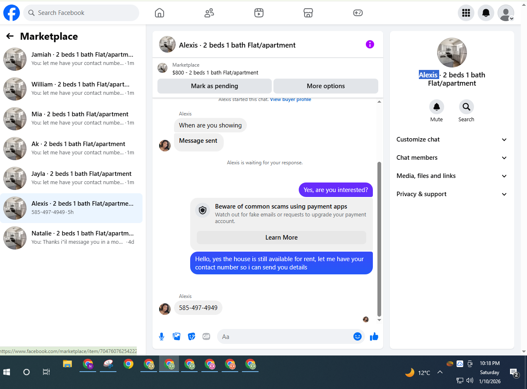527x389 pixels.
Task: Click Mark as pending button
Action: coord(215,86)
